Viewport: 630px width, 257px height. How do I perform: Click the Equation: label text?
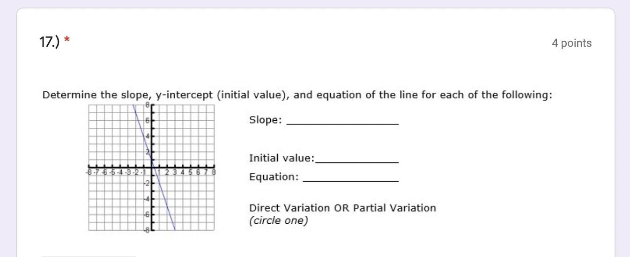[274, 177]
